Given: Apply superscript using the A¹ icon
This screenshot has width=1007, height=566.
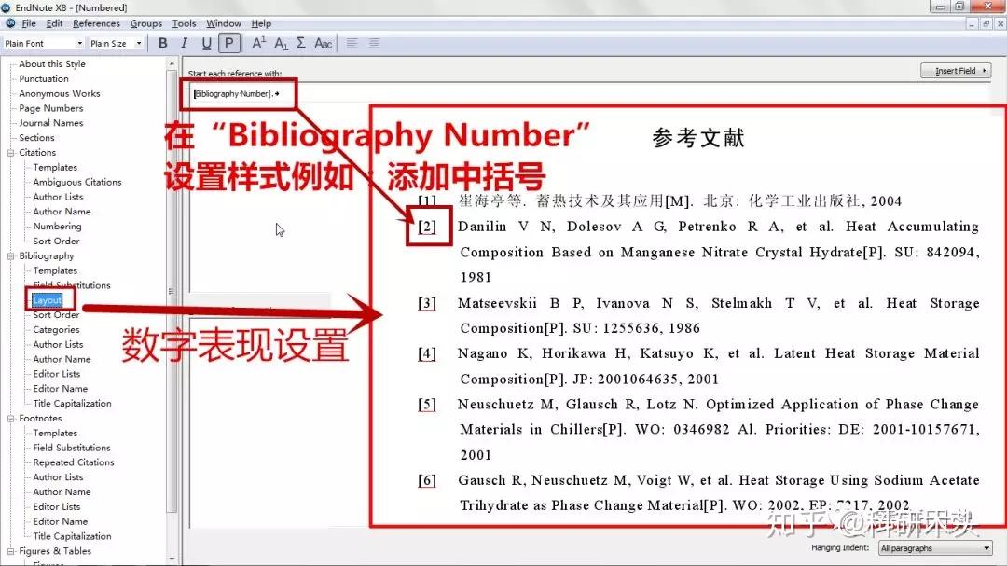Looking at the screenshot, I should [x=258, y=43].
